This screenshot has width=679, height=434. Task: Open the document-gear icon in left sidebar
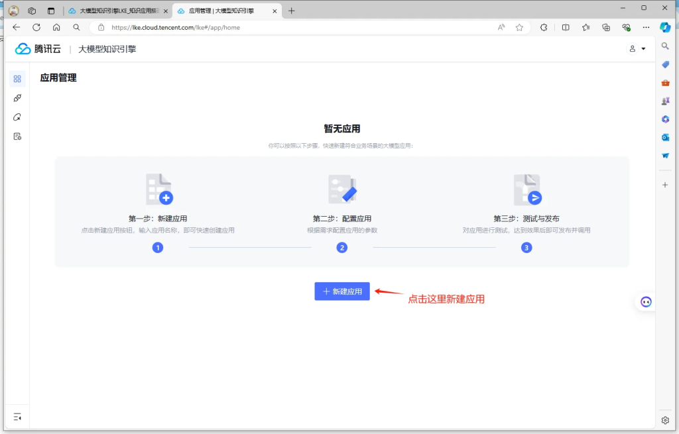click(x=17, y=136)
